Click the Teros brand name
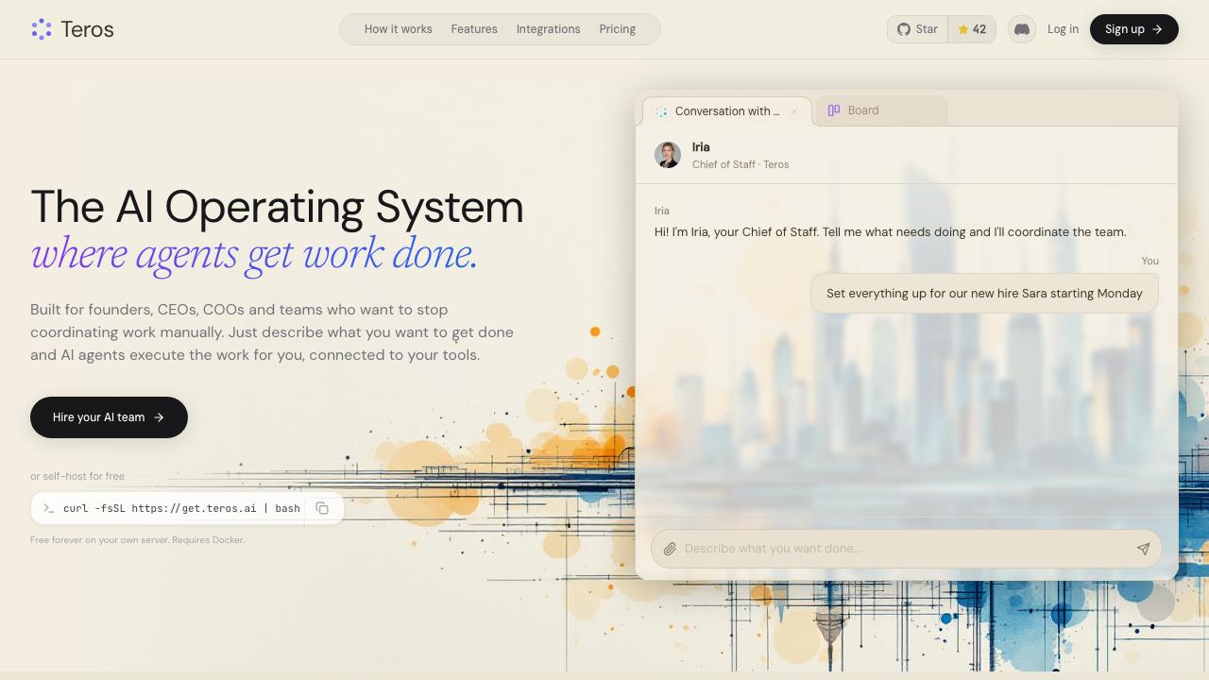Viewport: 1209px width, 680px height. click(87, 29)
